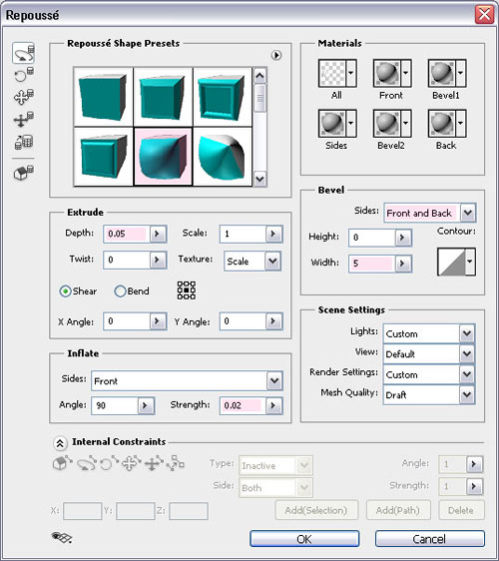
Task: Click the Inflate Strength field showing 0.02
Action: 243,405
